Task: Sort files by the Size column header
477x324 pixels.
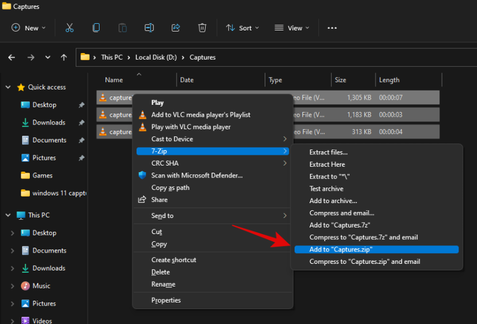Action: pyautogui.click(x=340, y=80)
